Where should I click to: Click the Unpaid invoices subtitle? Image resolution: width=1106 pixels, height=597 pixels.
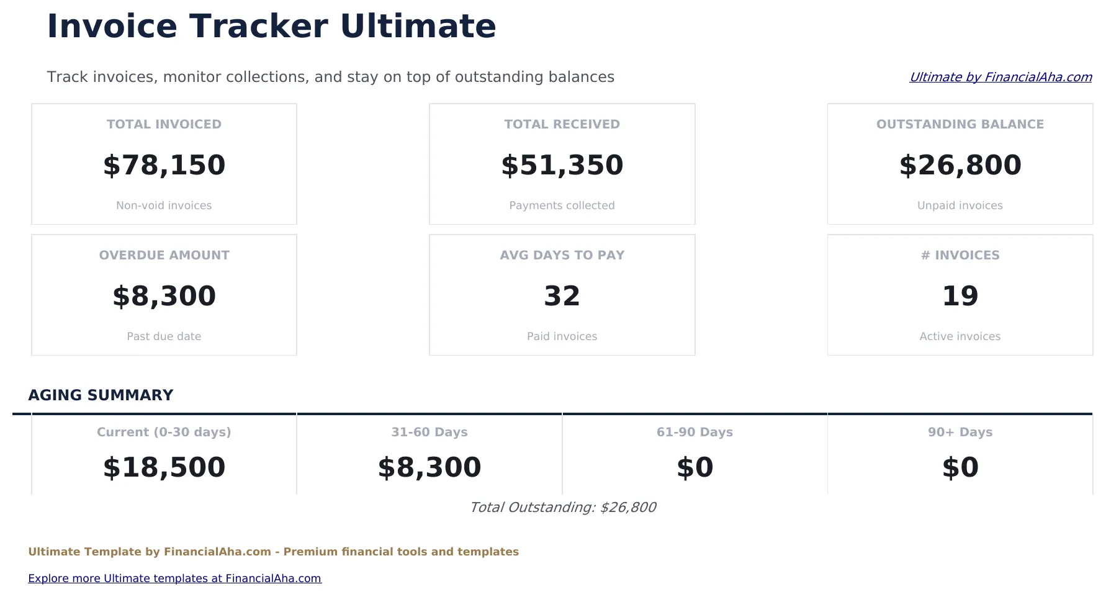click(960, 205)
